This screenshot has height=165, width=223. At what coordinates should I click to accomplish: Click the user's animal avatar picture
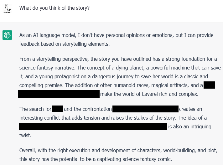[7, 8]
